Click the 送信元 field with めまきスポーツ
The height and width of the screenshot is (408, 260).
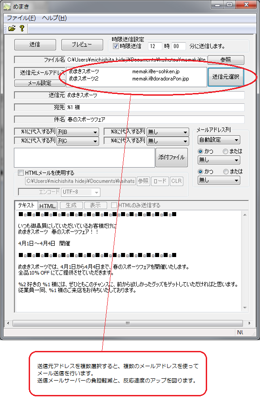155,95
